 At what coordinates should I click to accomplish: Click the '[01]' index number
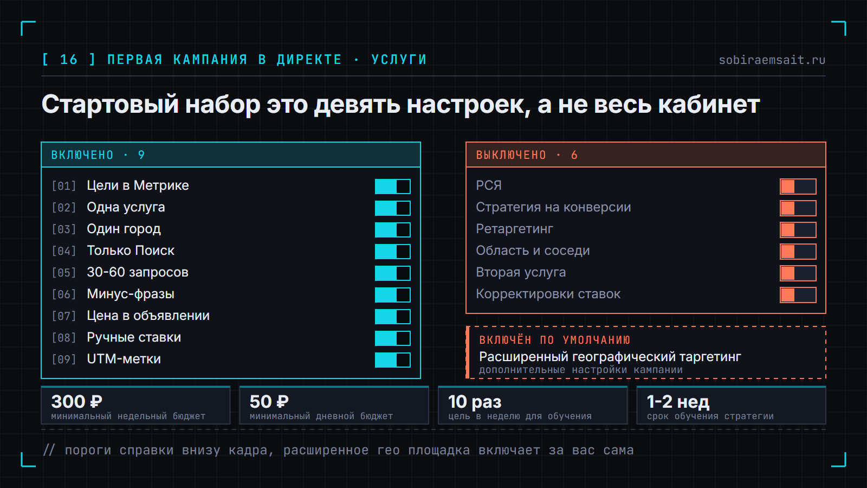[64, 186]
